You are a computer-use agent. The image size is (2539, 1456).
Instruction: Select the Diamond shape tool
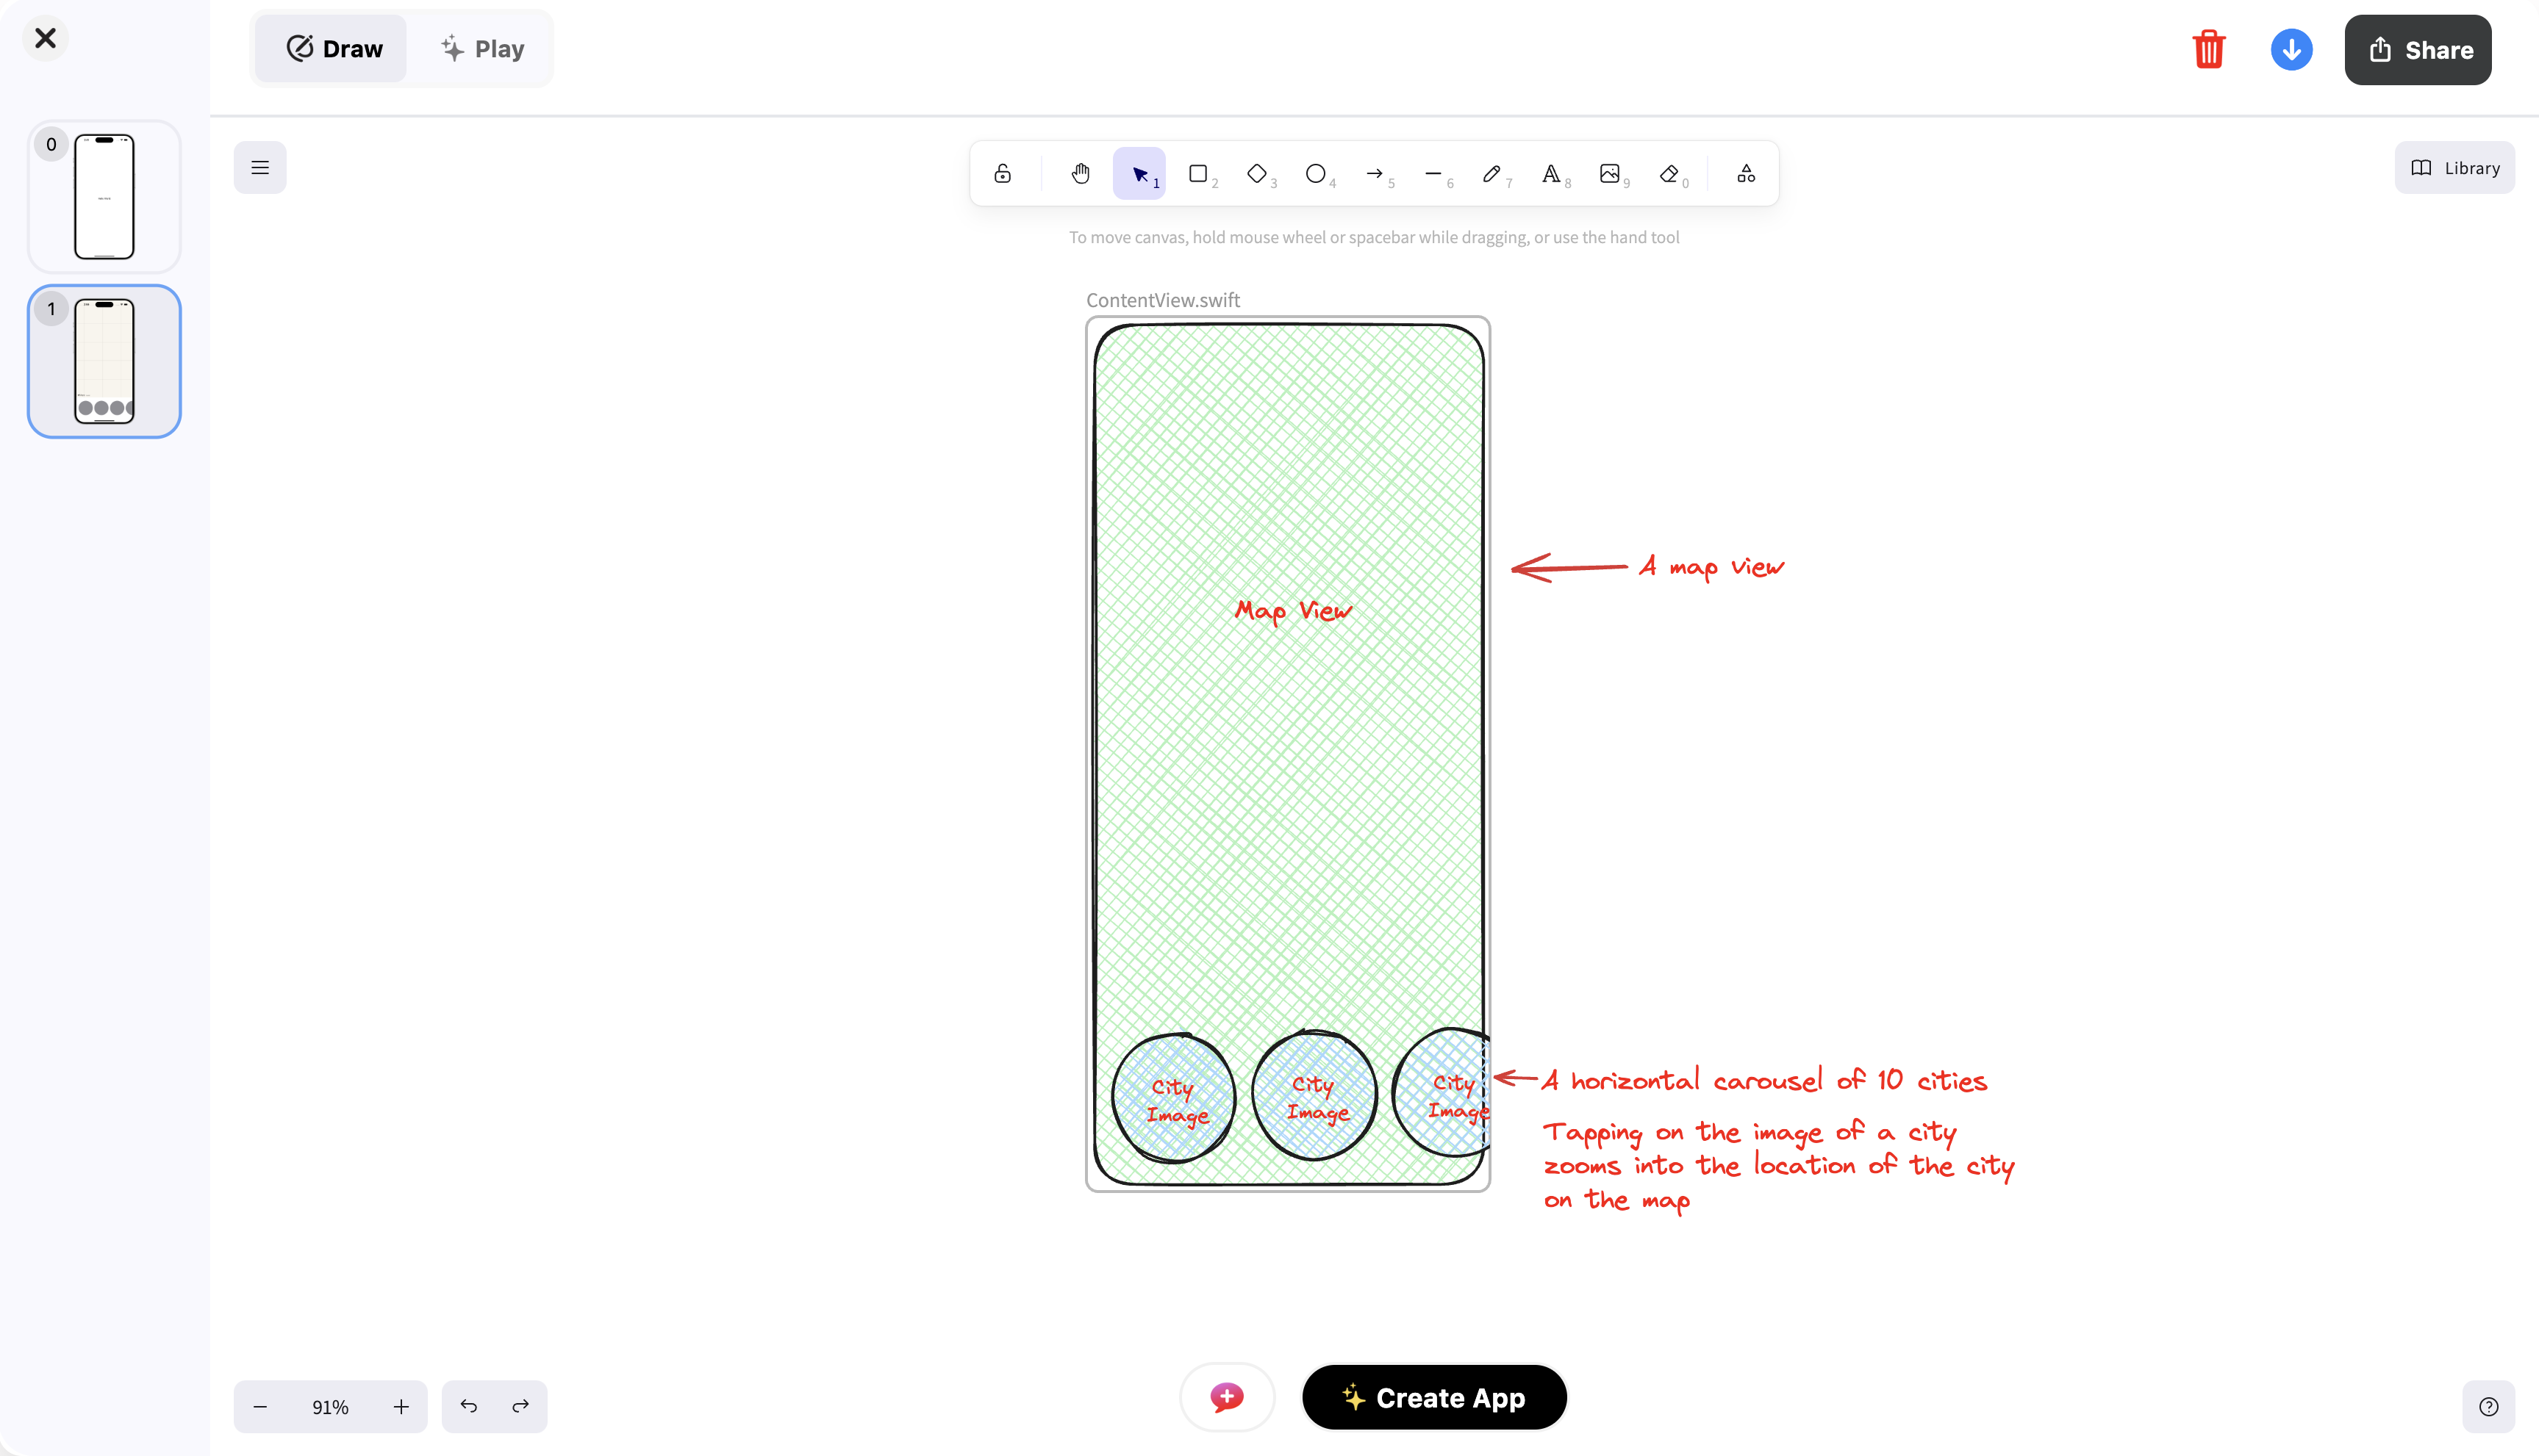coord(1256,174)
